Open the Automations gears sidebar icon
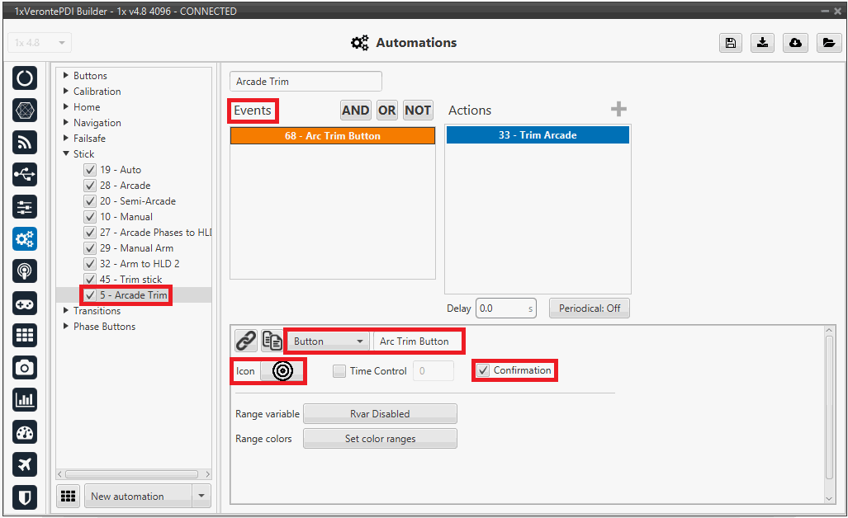848x518 pixels. point(25,239)
